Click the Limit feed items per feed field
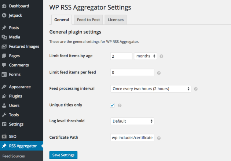The image size is (231, 161). 132,72
